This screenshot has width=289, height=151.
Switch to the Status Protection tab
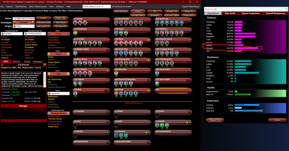coord(250,13)
